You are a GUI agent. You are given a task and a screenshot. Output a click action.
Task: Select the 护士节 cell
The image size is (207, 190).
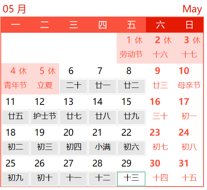point(44,117)
